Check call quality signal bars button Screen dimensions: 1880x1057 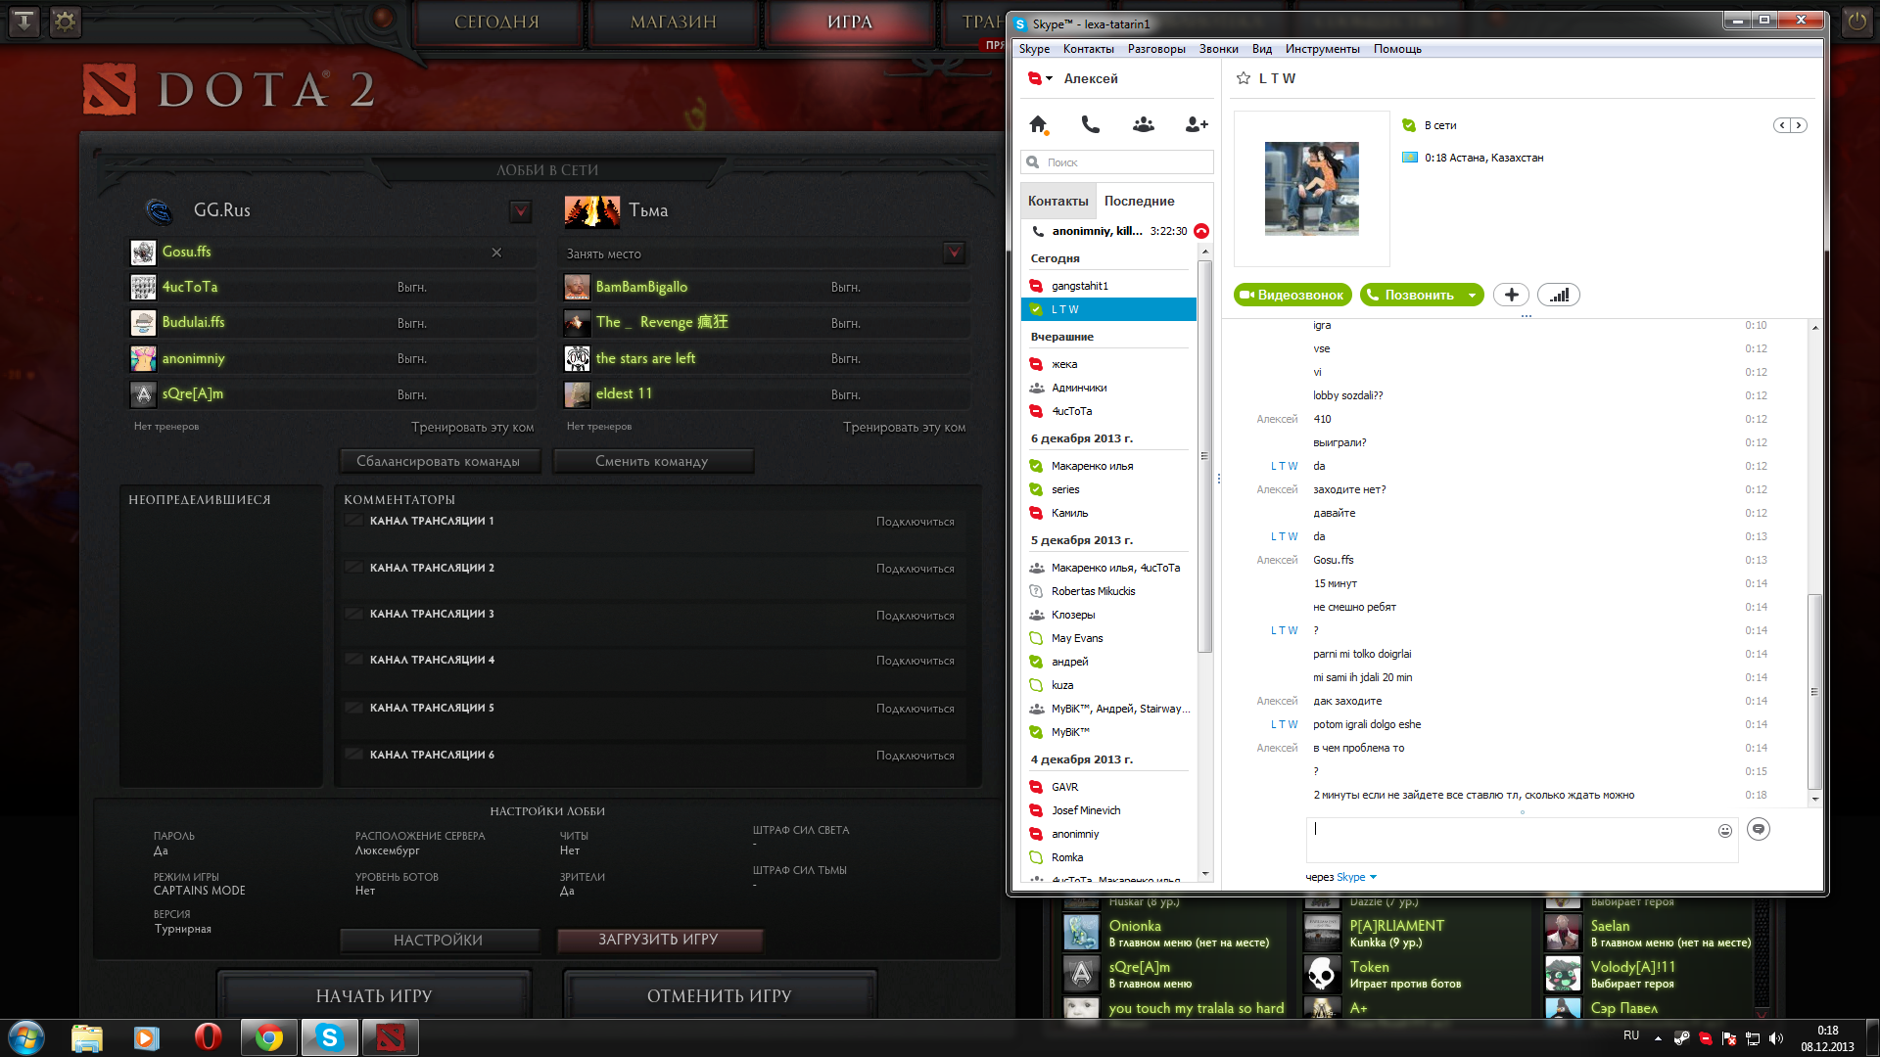(1559, 295)
